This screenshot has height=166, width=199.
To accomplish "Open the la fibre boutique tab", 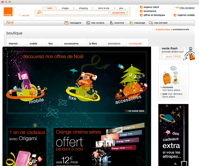I will click(x=97, y=42).
